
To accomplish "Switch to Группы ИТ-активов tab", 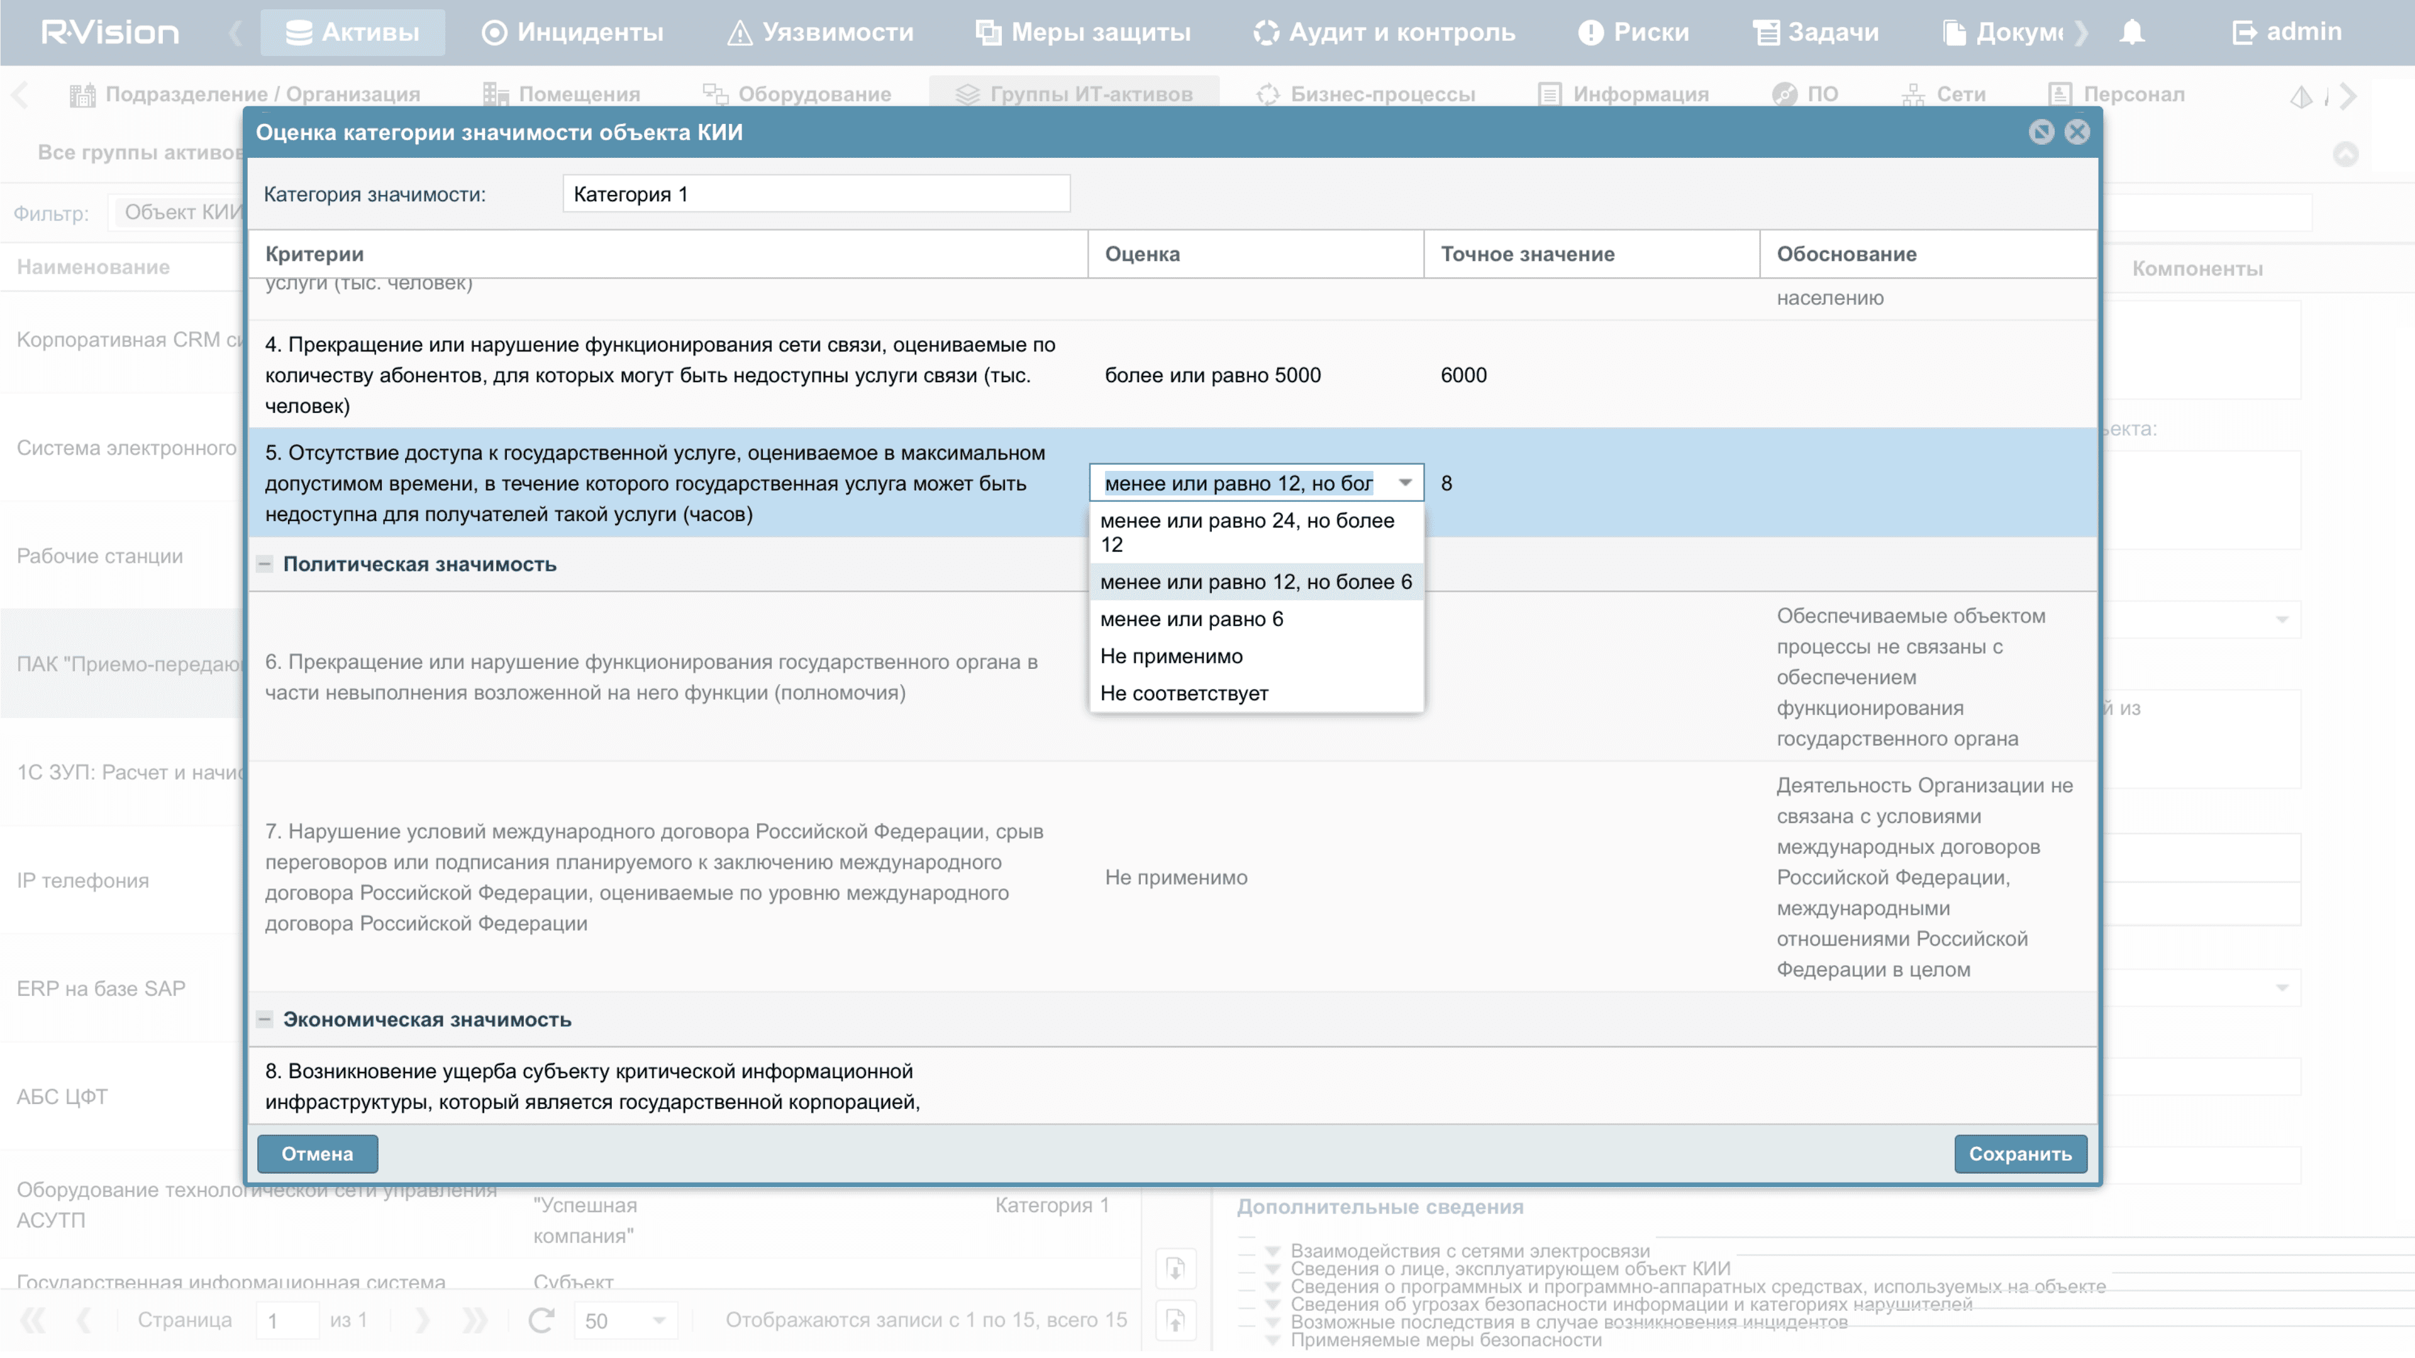I will pyautogui.click(x=1074, y=94).
